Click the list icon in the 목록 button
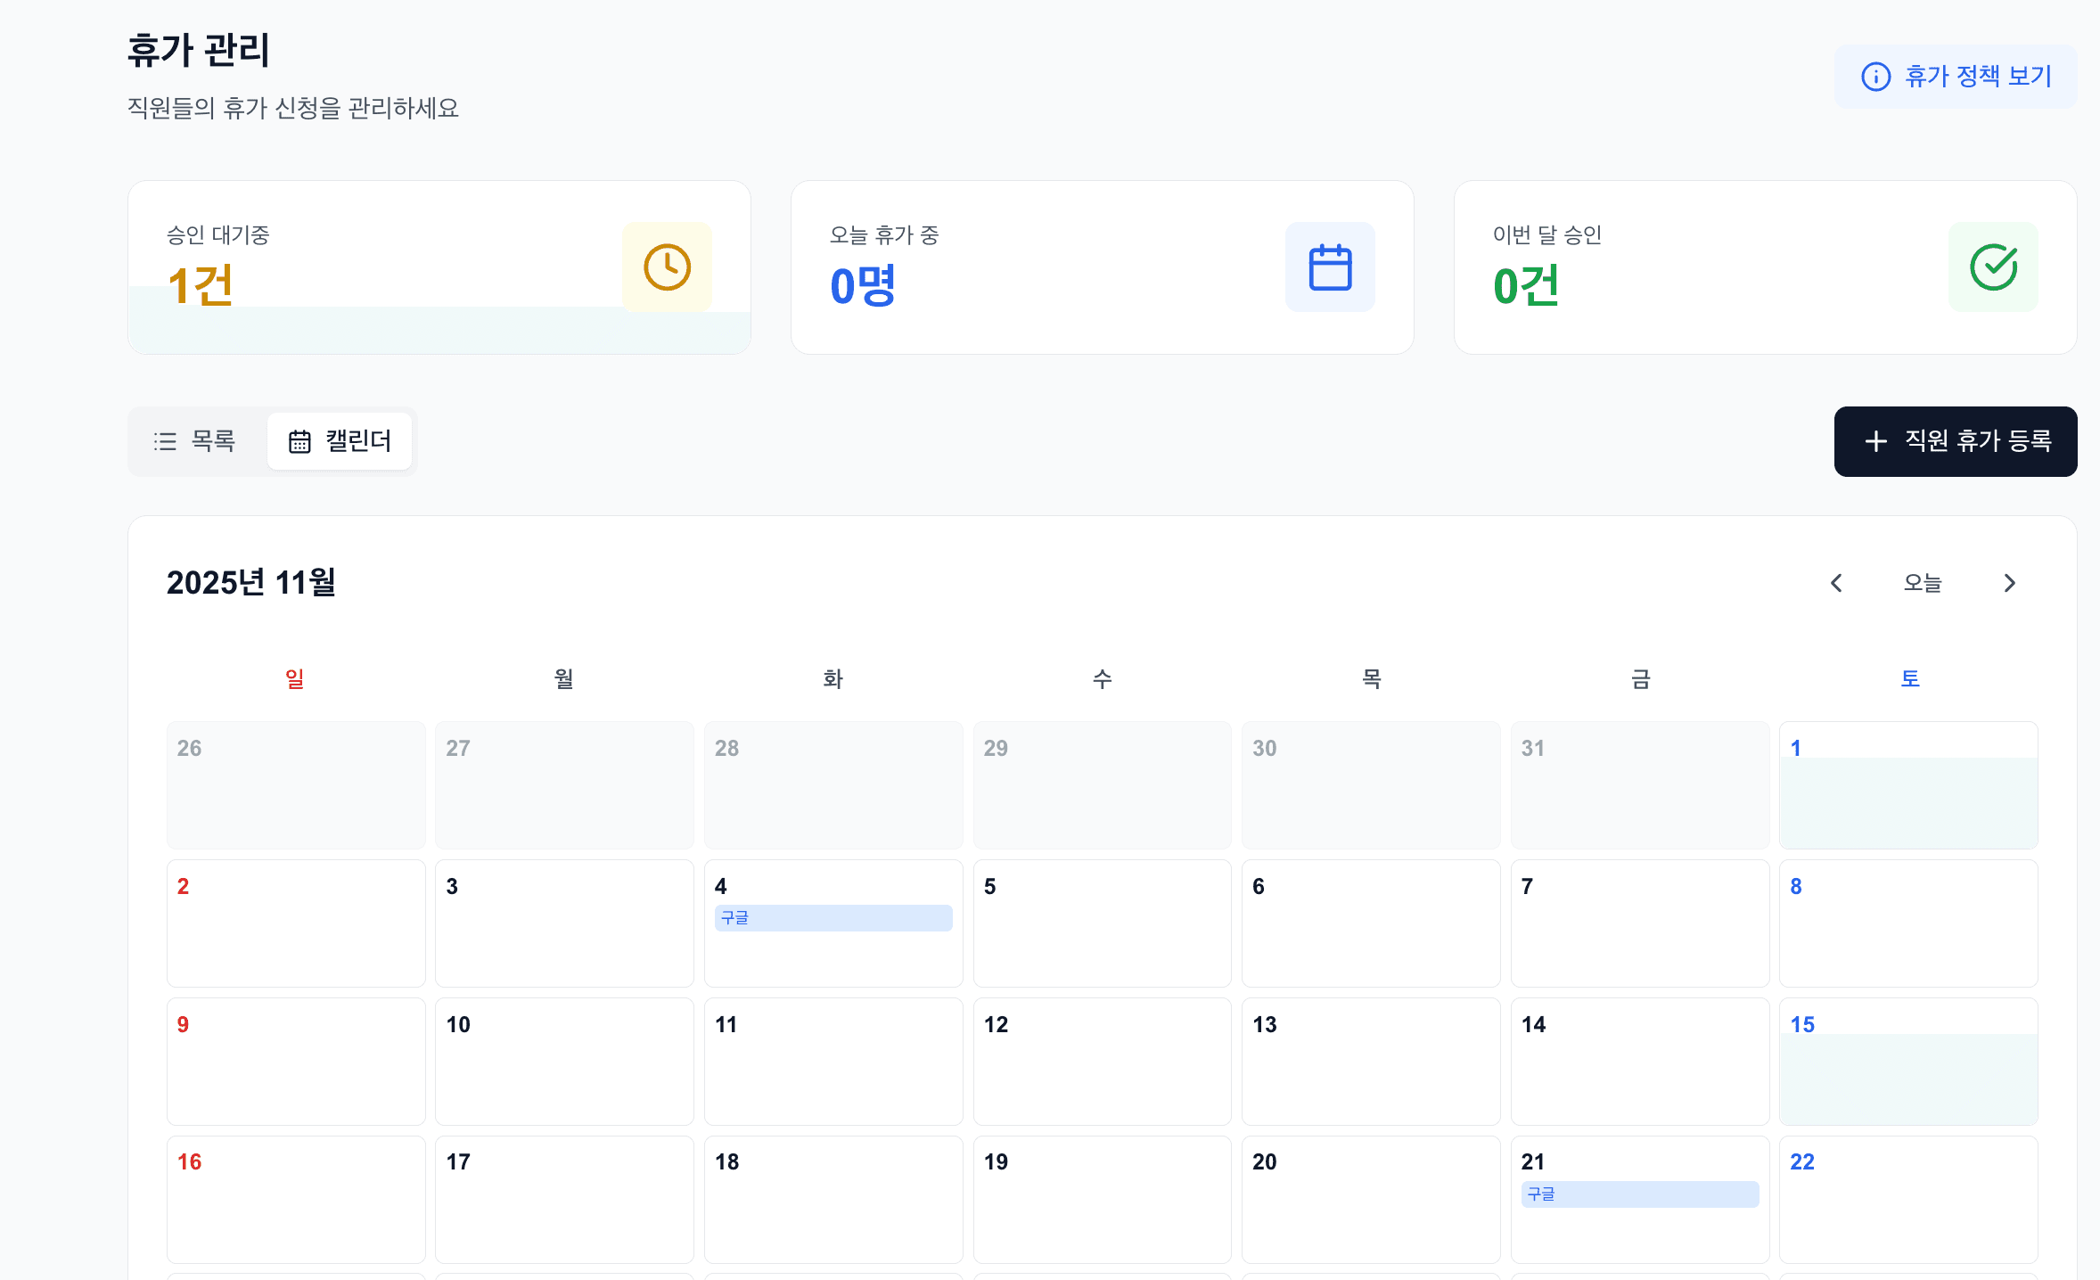The image size is (2100, 1280). [x=165, y=440]
